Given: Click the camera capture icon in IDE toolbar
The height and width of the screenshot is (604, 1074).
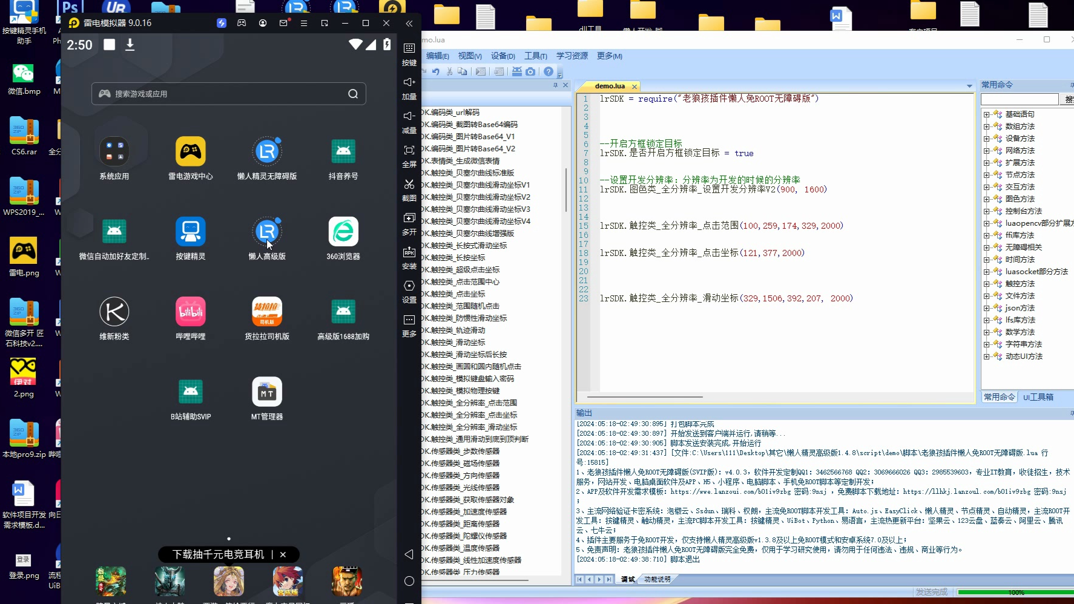Looking at the screenshot, I should pyautogui.click(x=530, y=71).
